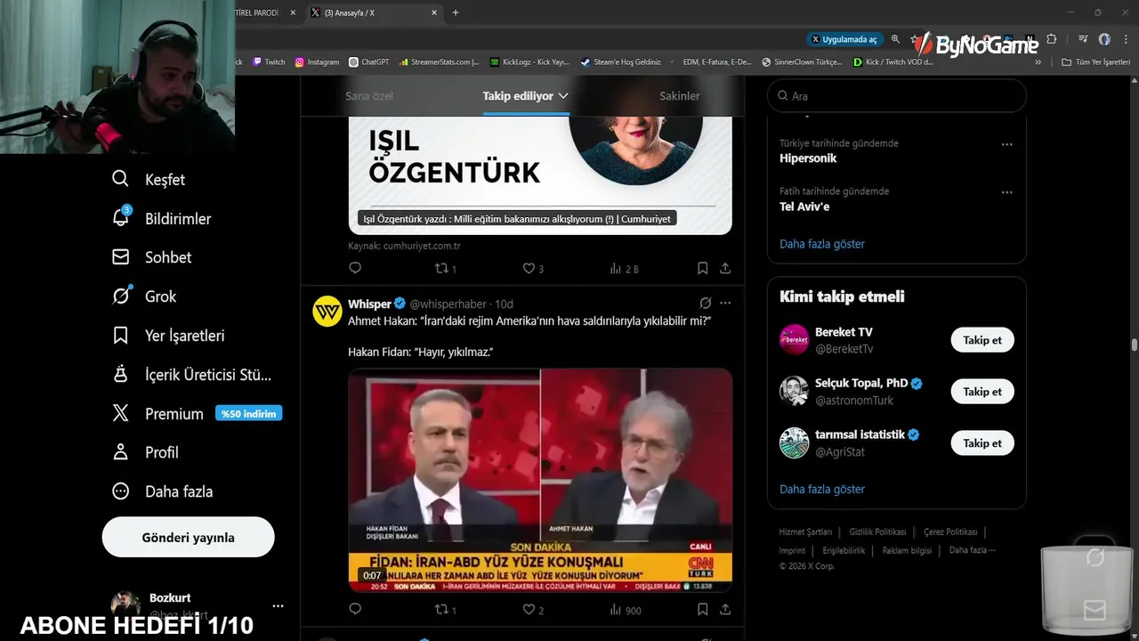The image size is (1139, 641).
Task: Click inside the Ara search field
Action: tap(897, 96)
